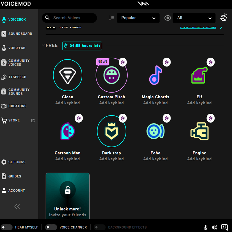Viewport: 232px width, 232px height.
Task: Choose the Elf voice effect
Action: pyautogui.click(x=200, y=75)
